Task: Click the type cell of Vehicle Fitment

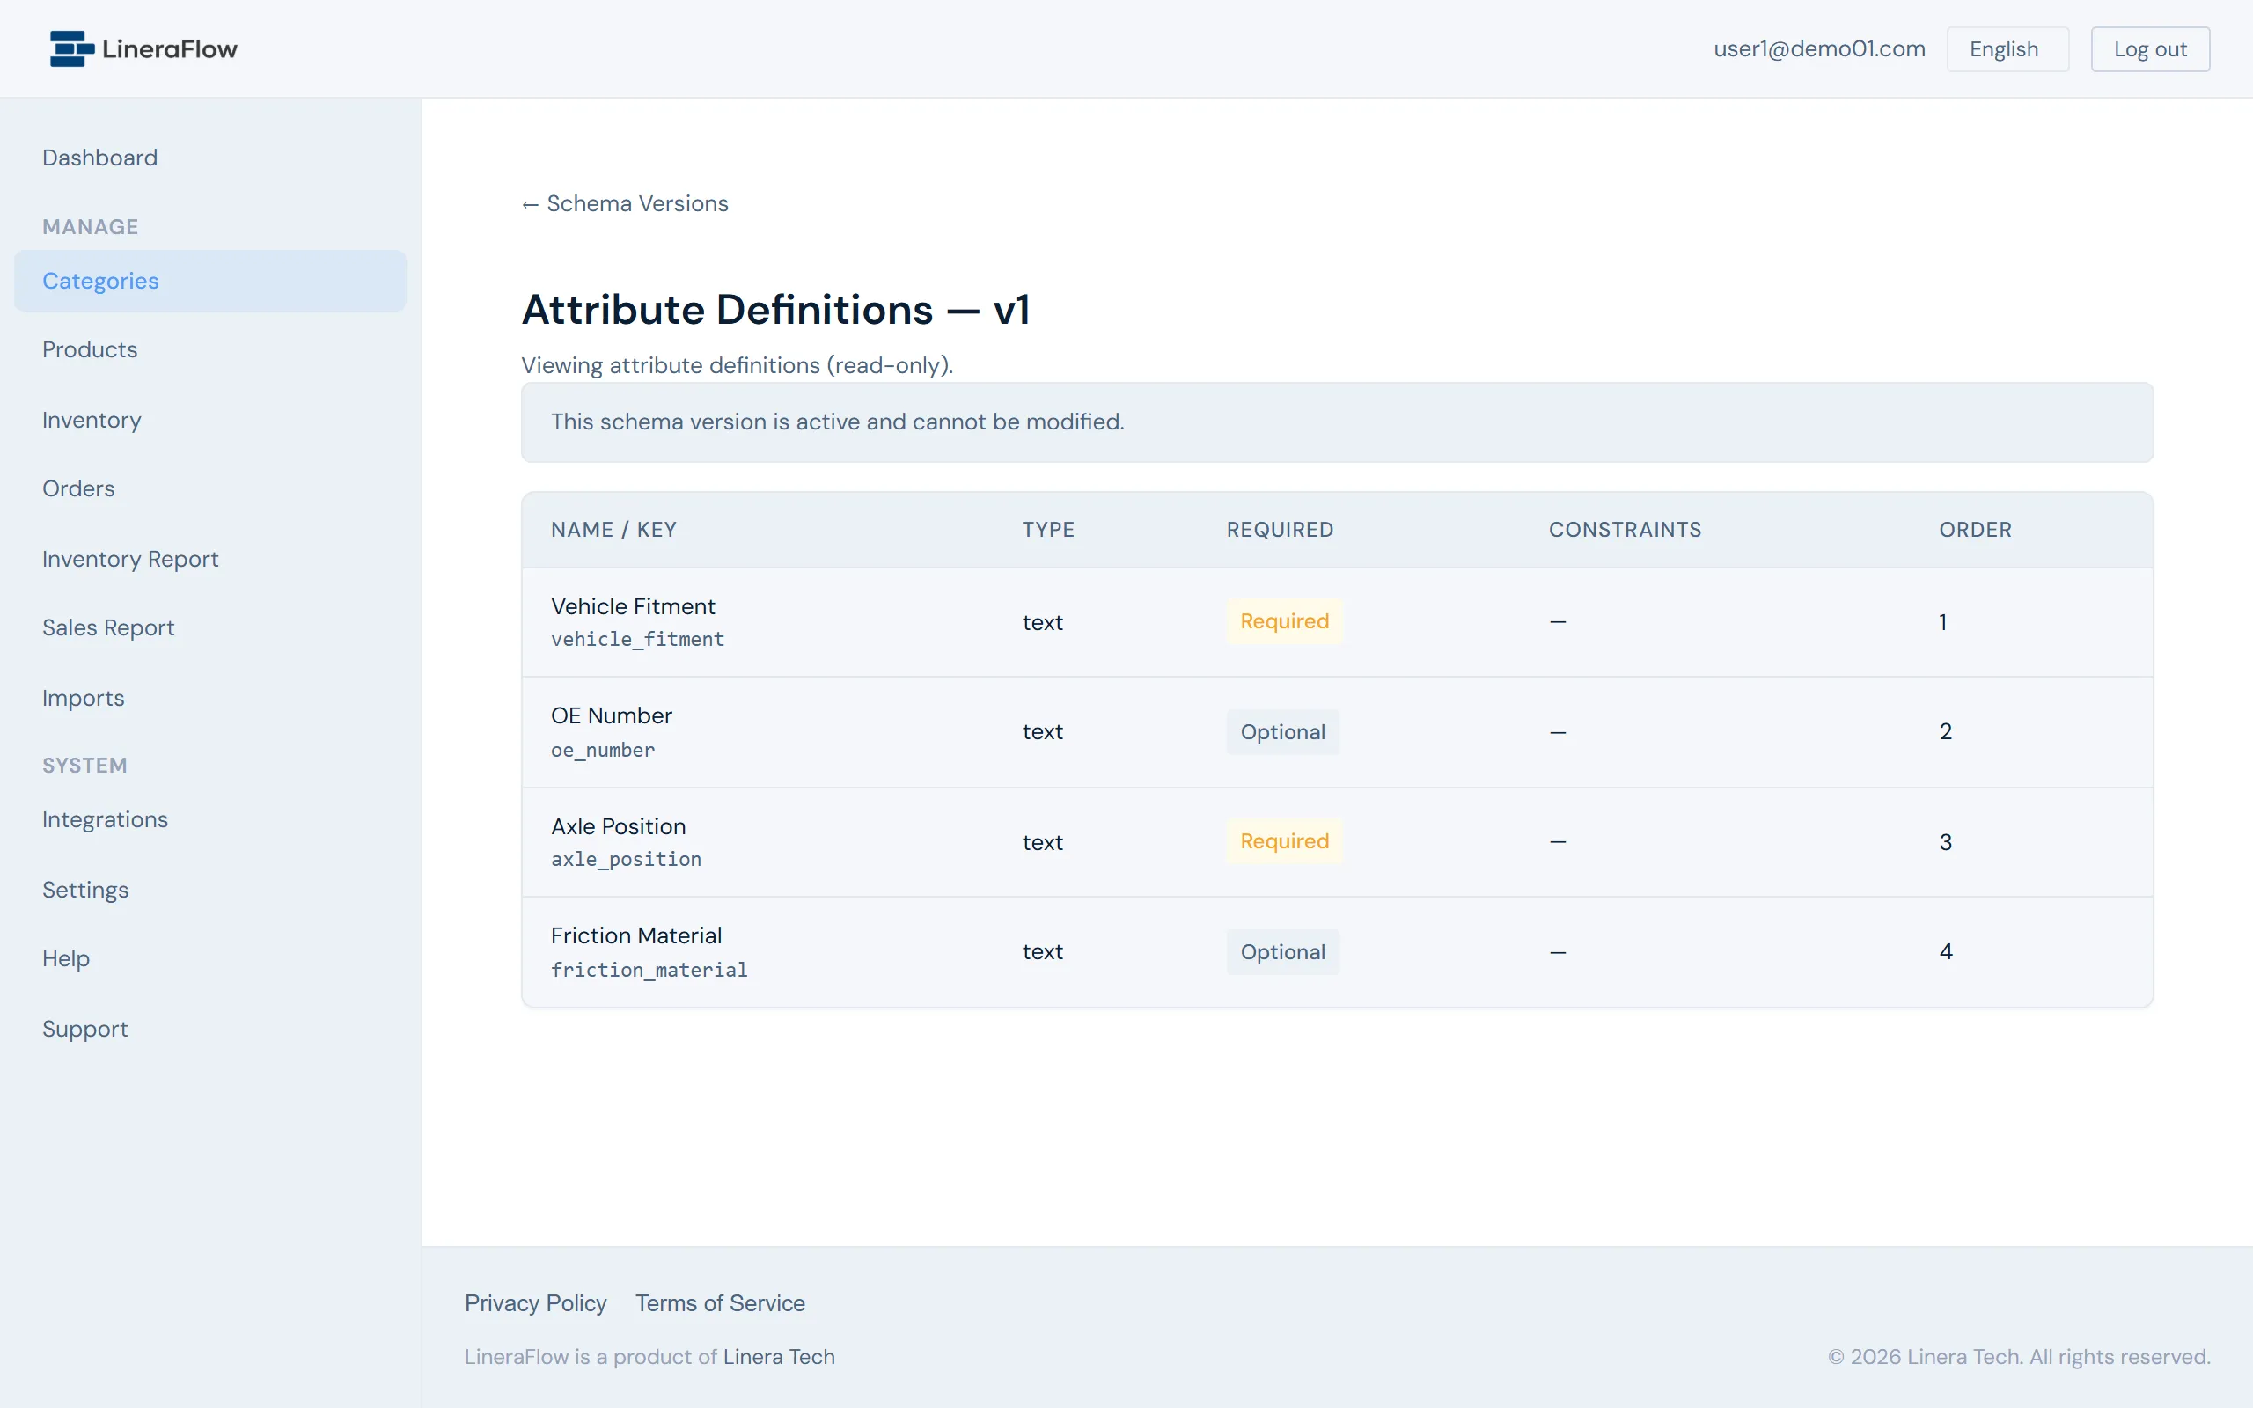Action: (x=1042, y=622)
